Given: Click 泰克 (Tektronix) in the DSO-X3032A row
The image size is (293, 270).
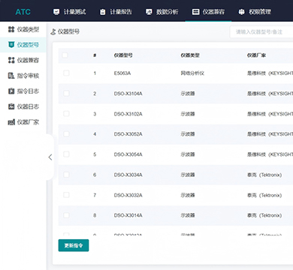Looking at the screenshot, I should point(264,195).
